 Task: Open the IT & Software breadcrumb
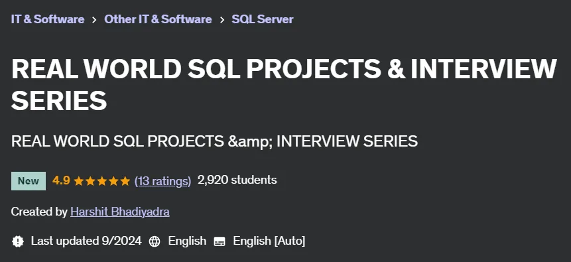[x=48, y=19]
